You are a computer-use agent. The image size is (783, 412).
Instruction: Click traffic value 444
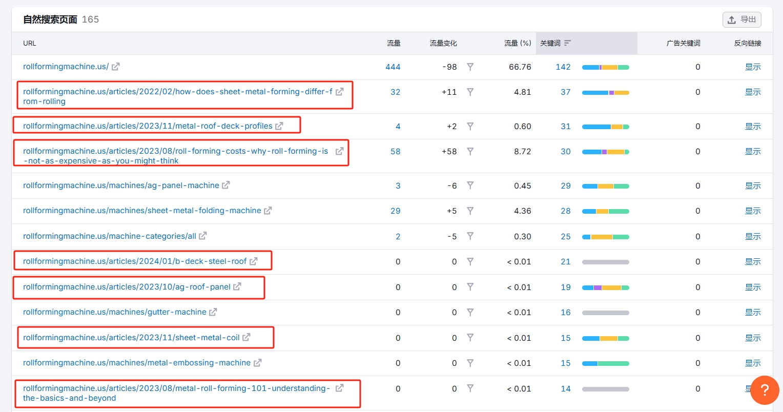point(393,67)
